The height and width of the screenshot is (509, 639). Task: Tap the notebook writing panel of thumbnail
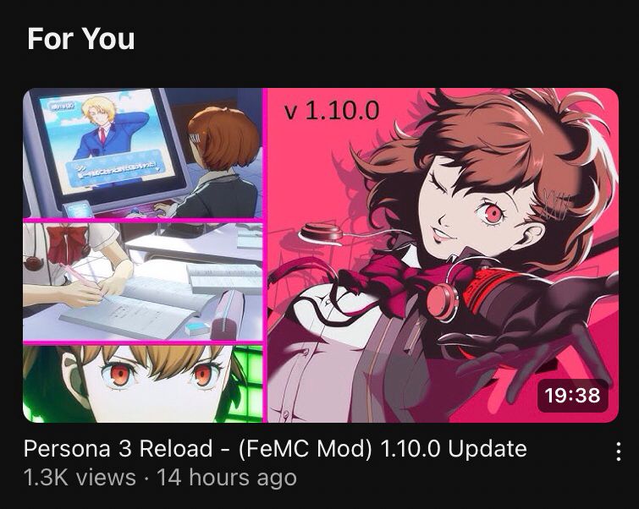pos(143,282)
